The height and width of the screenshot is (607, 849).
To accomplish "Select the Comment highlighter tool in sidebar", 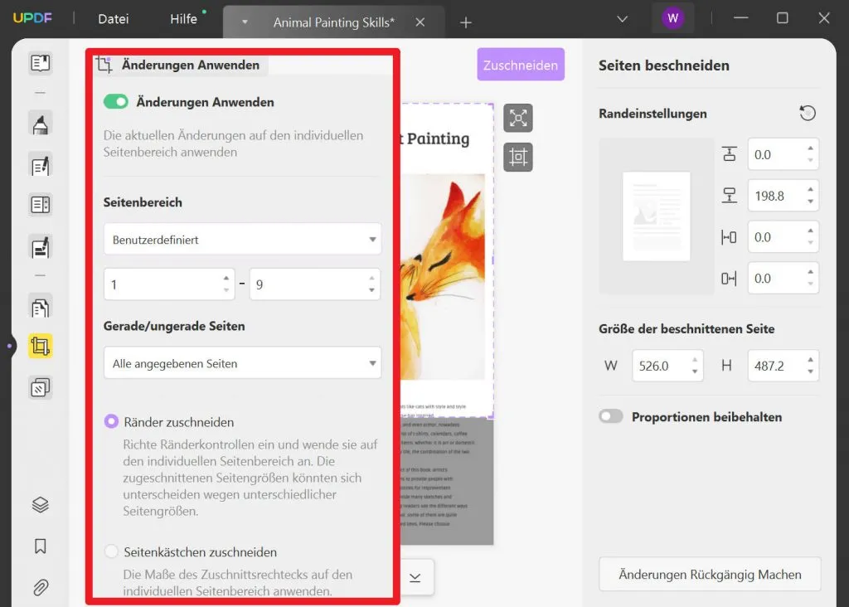I will 40,124.
